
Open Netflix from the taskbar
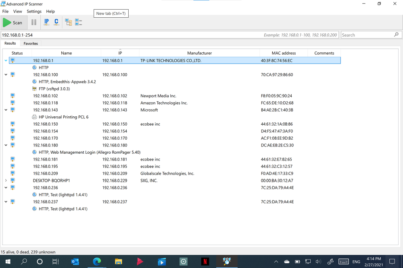(x=205, y=262)
